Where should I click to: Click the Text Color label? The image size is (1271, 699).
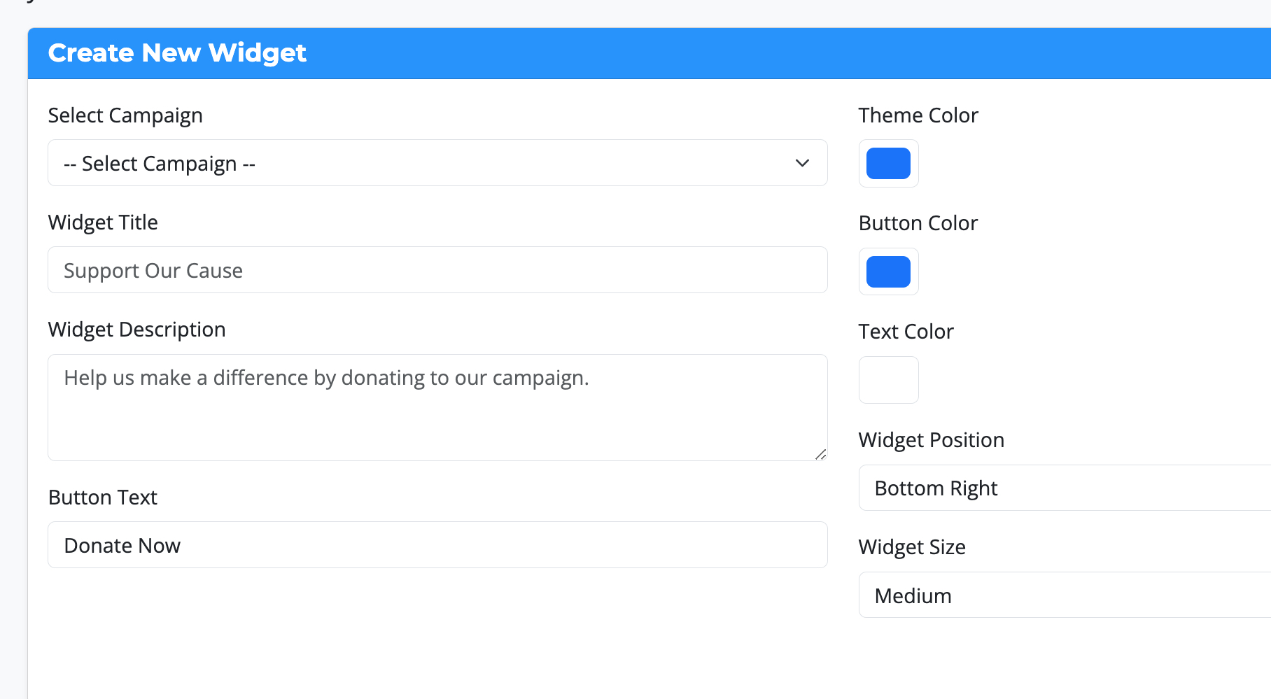tap(906, 332)
